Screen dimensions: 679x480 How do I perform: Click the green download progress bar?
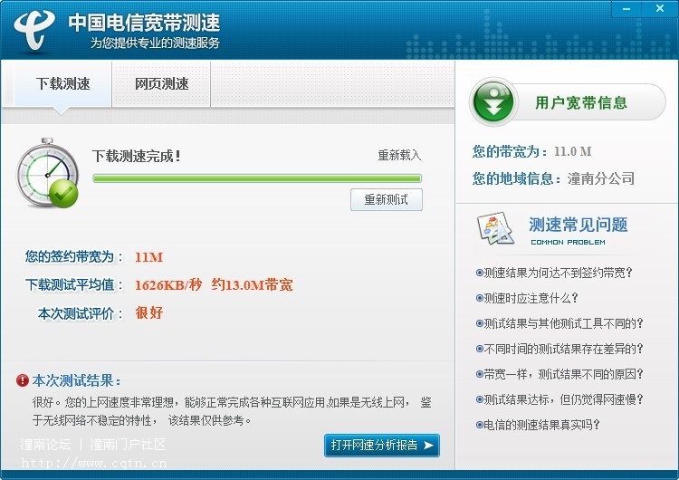point(257,178)
